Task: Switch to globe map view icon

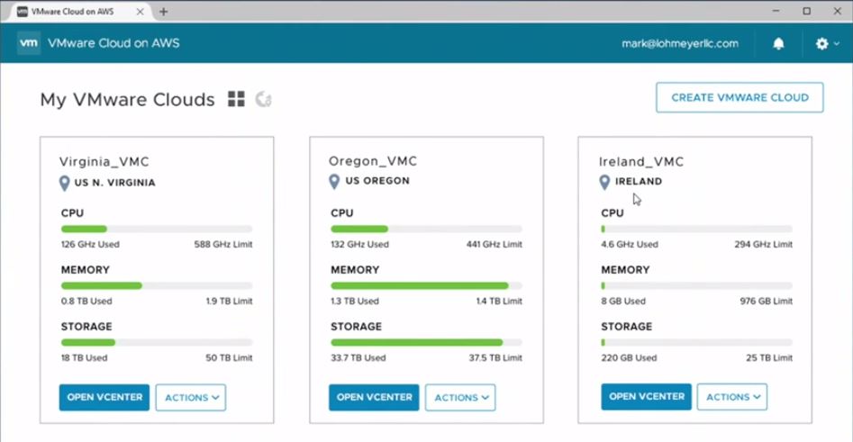Action: coord(264,99)
